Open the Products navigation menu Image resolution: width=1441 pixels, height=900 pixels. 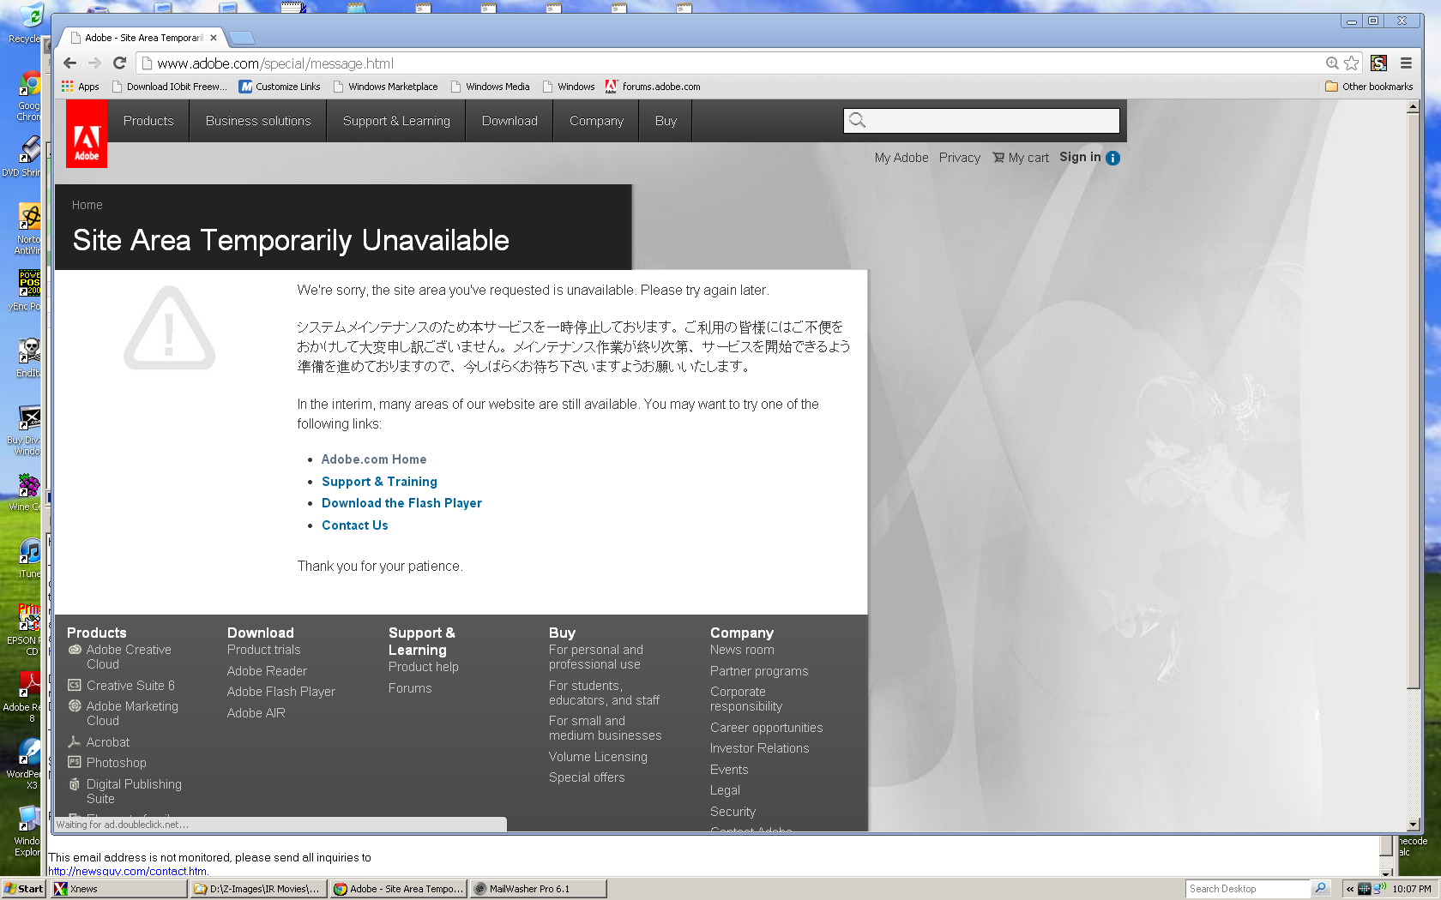pyautogui.click(x=148, y=121)
